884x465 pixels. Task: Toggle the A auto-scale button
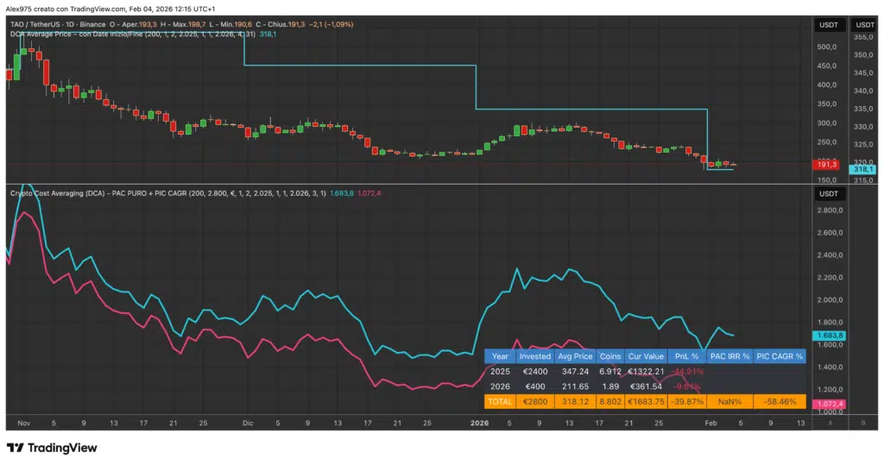[830, 424]
